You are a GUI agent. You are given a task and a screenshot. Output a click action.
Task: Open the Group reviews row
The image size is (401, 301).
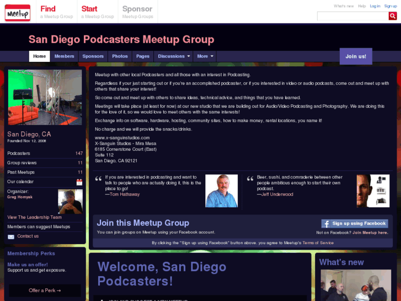pos(45,163)
